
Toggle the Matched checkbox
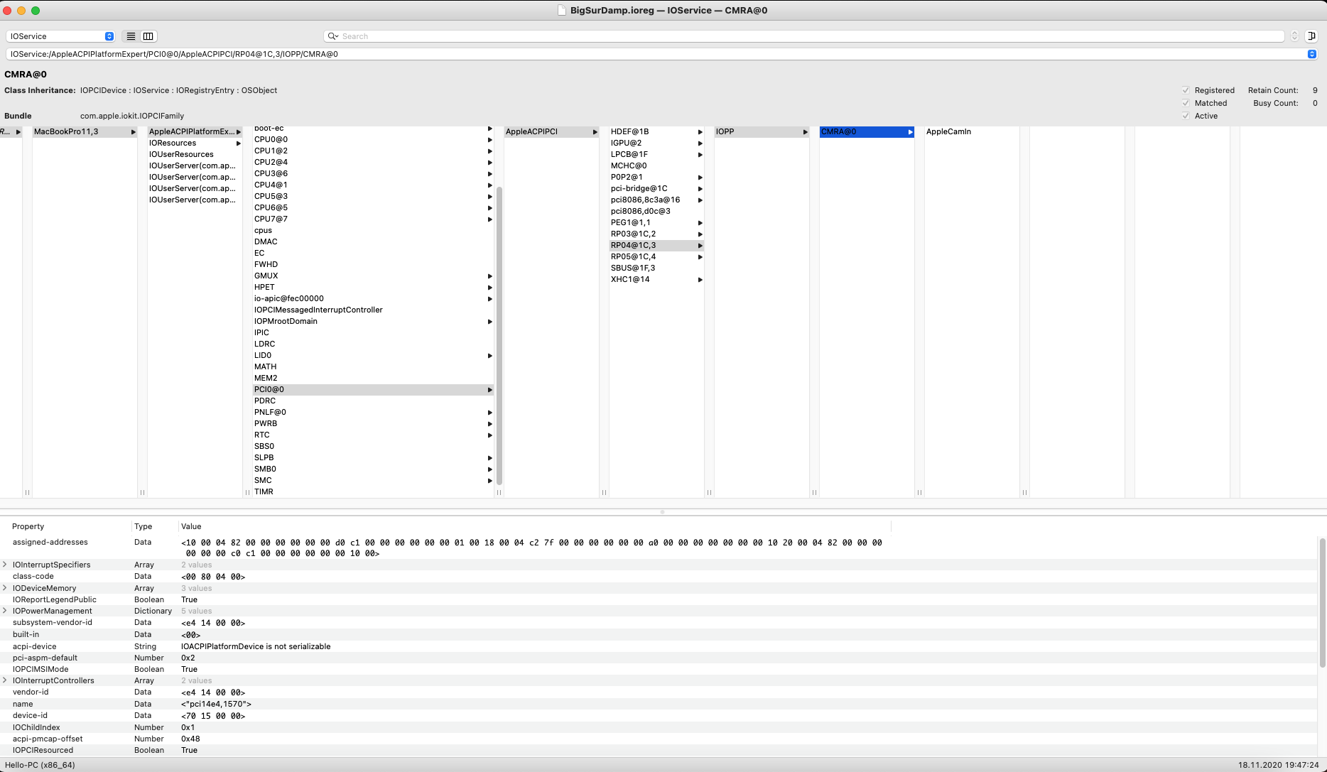click(1186, 103)
